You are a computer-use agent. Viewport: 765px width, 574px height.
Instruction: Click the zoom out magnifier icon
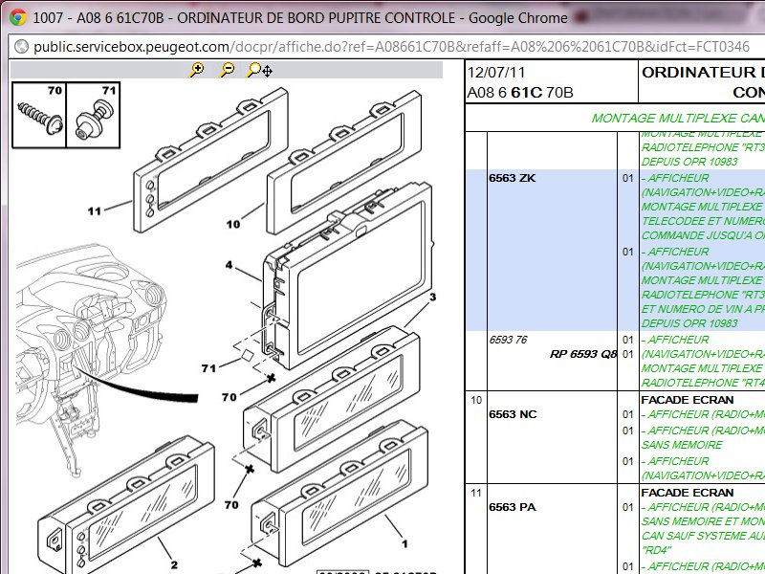tap(227, 70)
